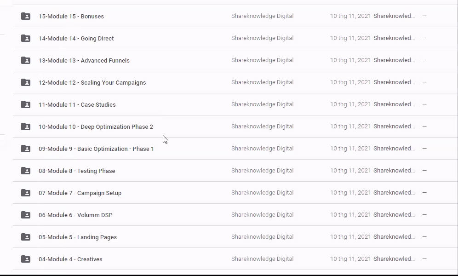Select the Module 11 Case Studies folder icon
This screenshot has height=276, width=458.
[26, 104]
